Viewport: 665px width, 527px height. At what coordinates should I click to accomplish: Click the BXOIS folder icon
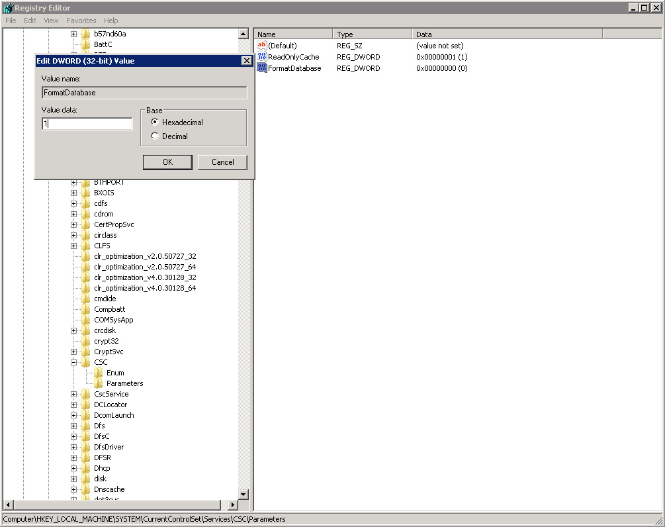85,193
